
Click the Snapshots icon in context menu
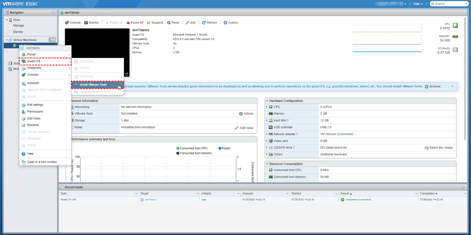24,68
